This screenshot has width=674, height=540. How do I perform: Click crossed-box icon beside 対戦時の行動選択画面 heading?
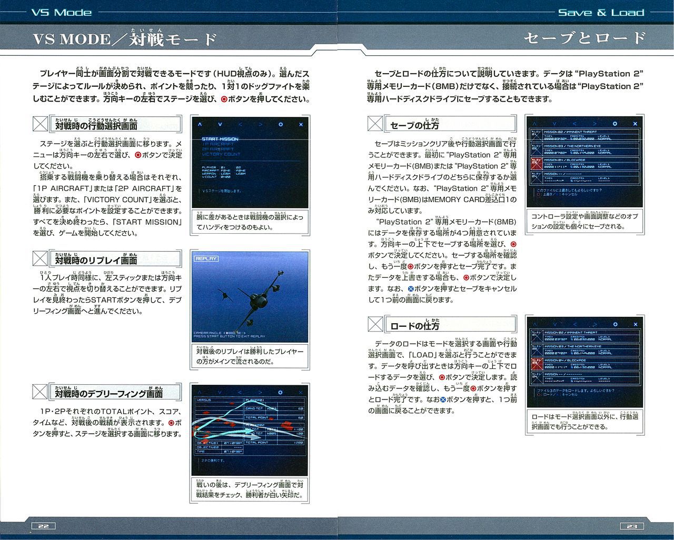click(40, 123)
